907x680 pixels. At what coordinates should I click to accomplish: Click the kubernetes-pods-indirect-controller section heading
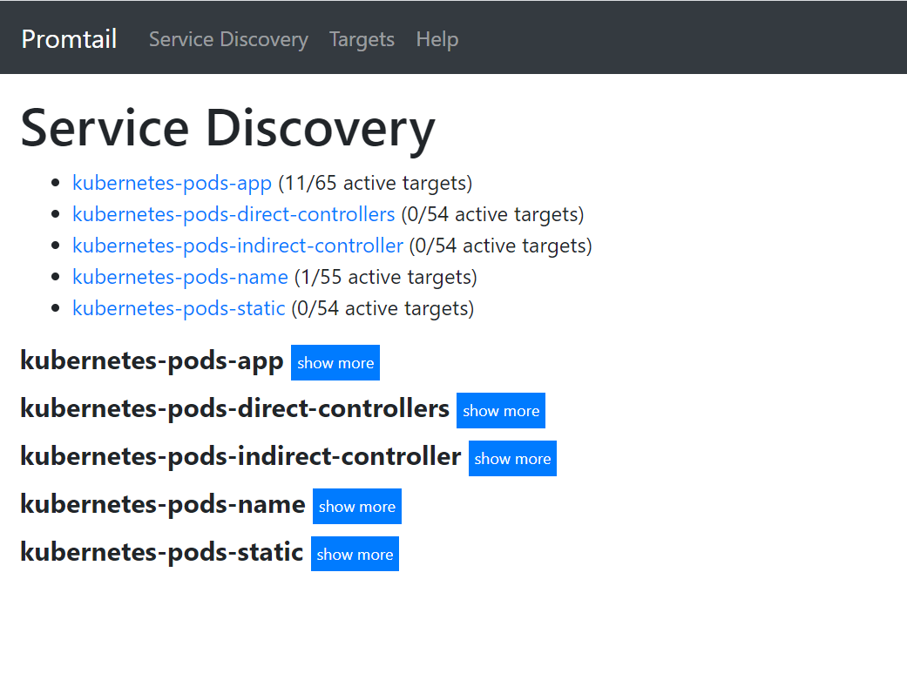[240, 457]
